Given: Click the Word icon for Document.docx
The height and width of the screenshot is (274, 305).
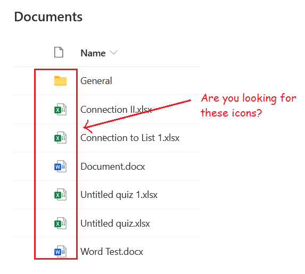Looking at the screenshot, I should tap(60, 167).
